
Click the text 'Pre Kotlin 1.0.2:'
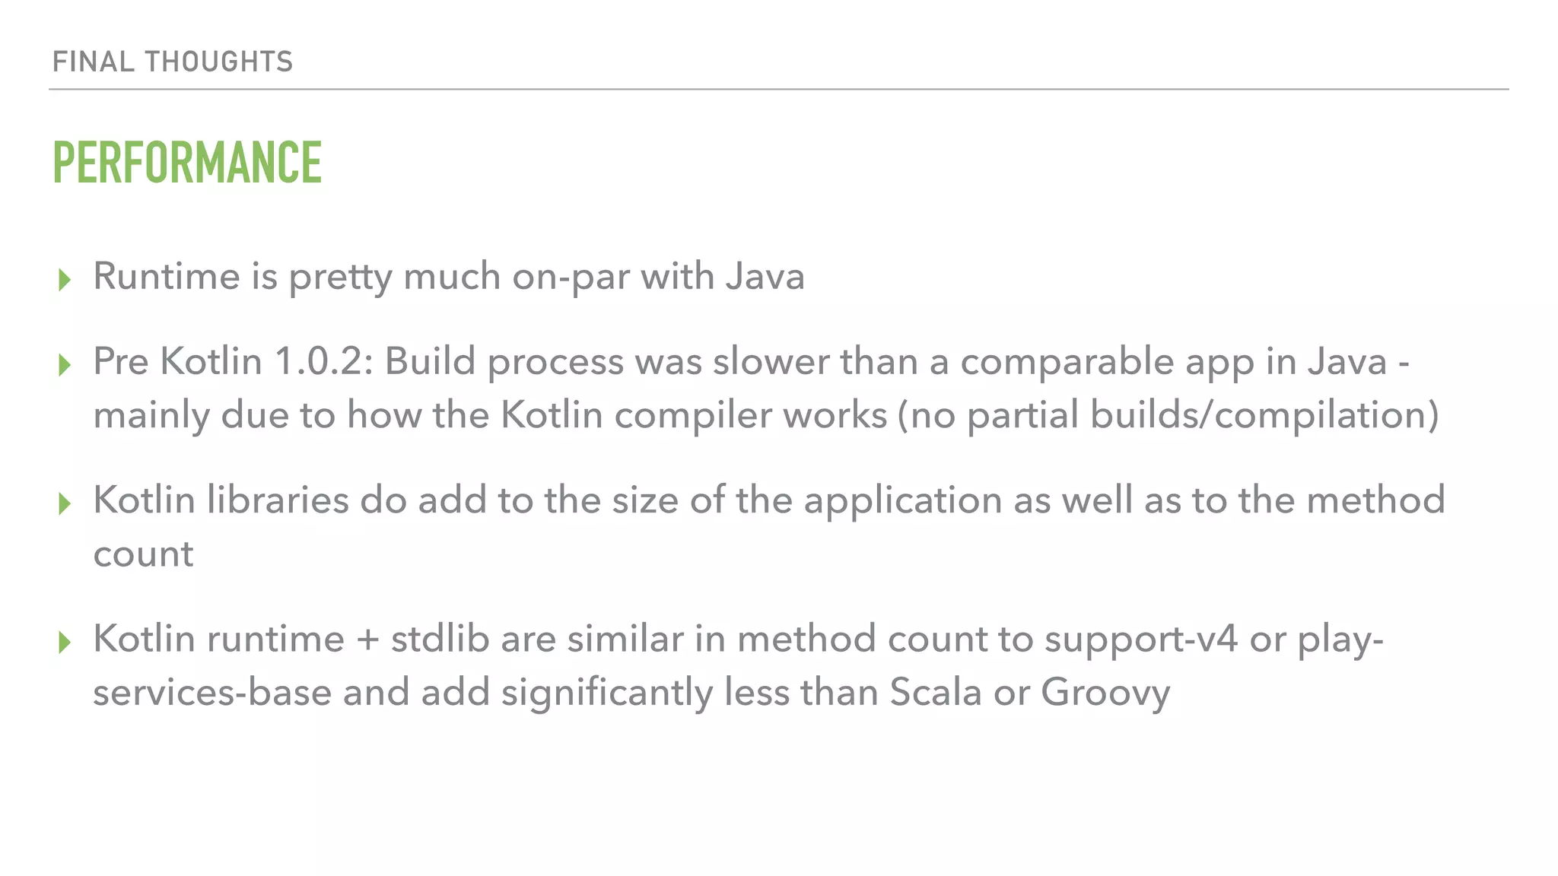[233, 361]
